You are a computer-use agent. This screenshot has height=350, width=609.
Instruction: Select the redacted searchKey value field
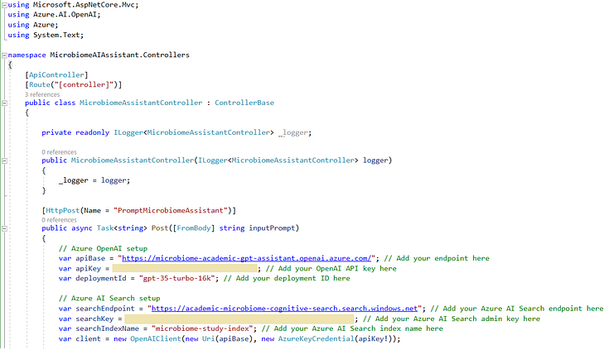(239, 319)
